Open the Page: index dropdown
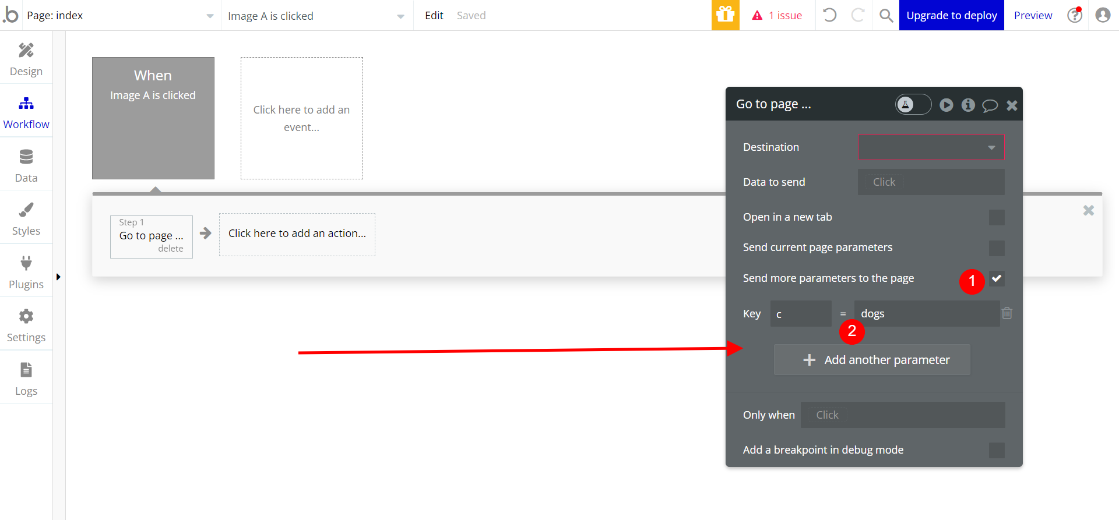Screen dimensions: 1119x520 (x=120, y=16)
